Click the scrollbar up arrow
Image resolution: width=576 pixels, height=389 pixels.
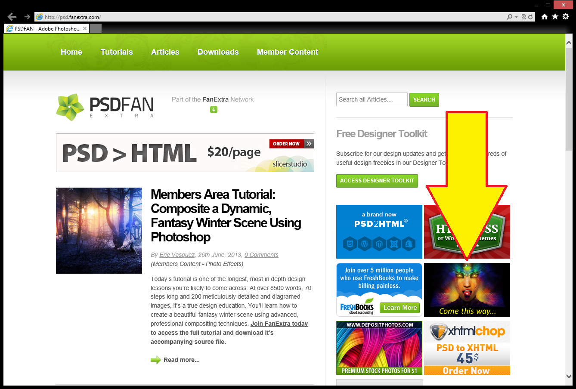pos(569,43)
